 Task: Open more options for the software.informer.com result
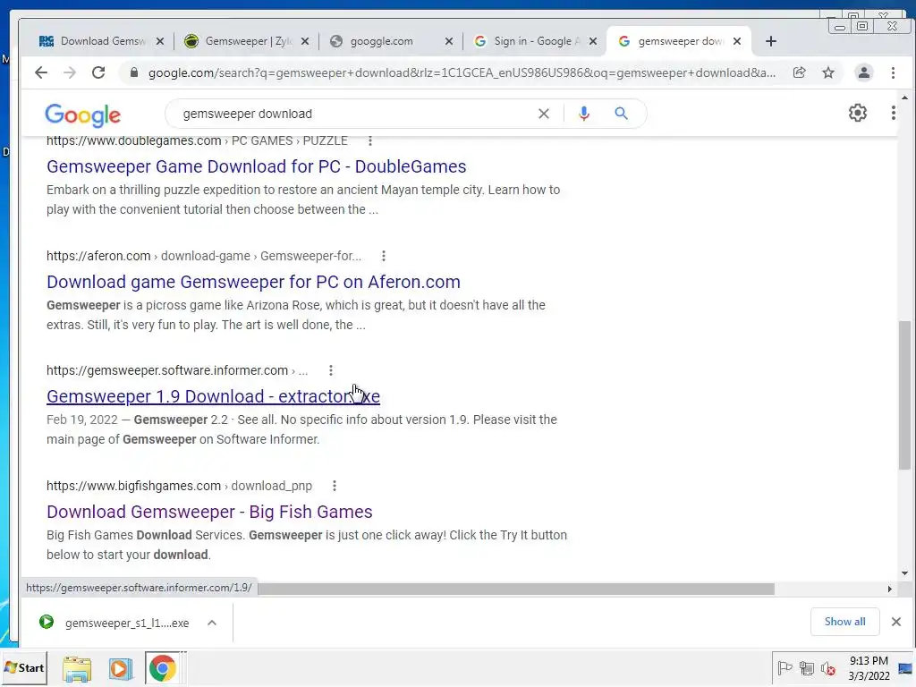[x=331, y=370]
